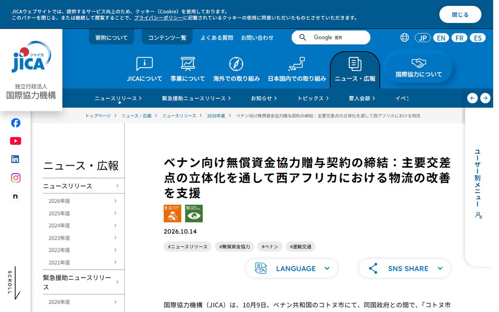Open お知らせ submenu item
This screenshot has width=499, height=312.
coord(264,98)
